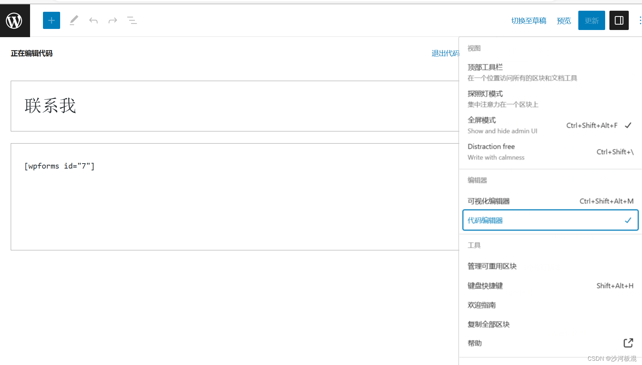
Task: Toggle 探照灯模式 spotlight mode
Action: click(550, 99)
